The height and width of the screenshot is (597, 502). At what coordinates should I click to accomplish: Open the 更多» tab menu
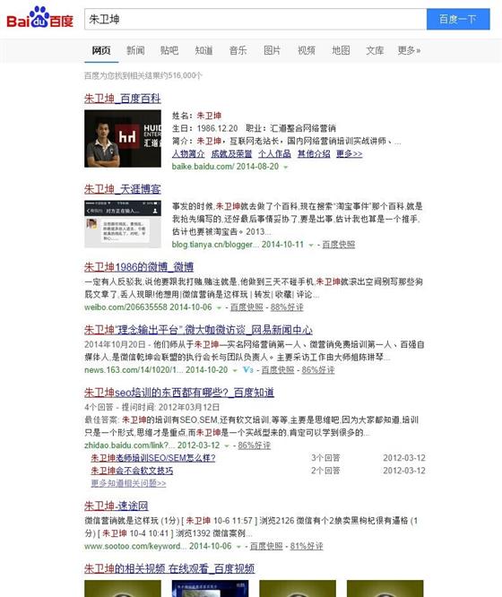coord(409,50)
